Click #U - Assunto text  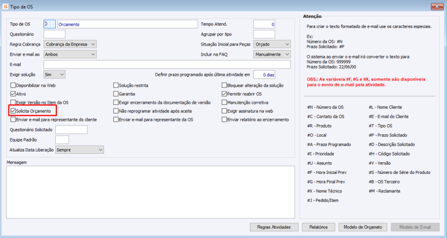[319, 163]
